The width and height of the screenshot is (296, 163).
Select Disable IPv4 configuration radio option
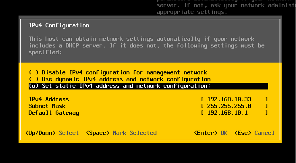[118, 72]
